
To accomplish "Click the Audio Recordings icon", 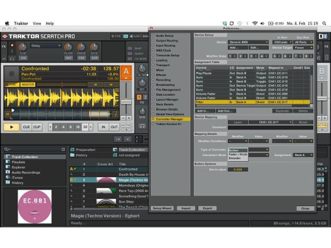I will click(x=8, y=172).
